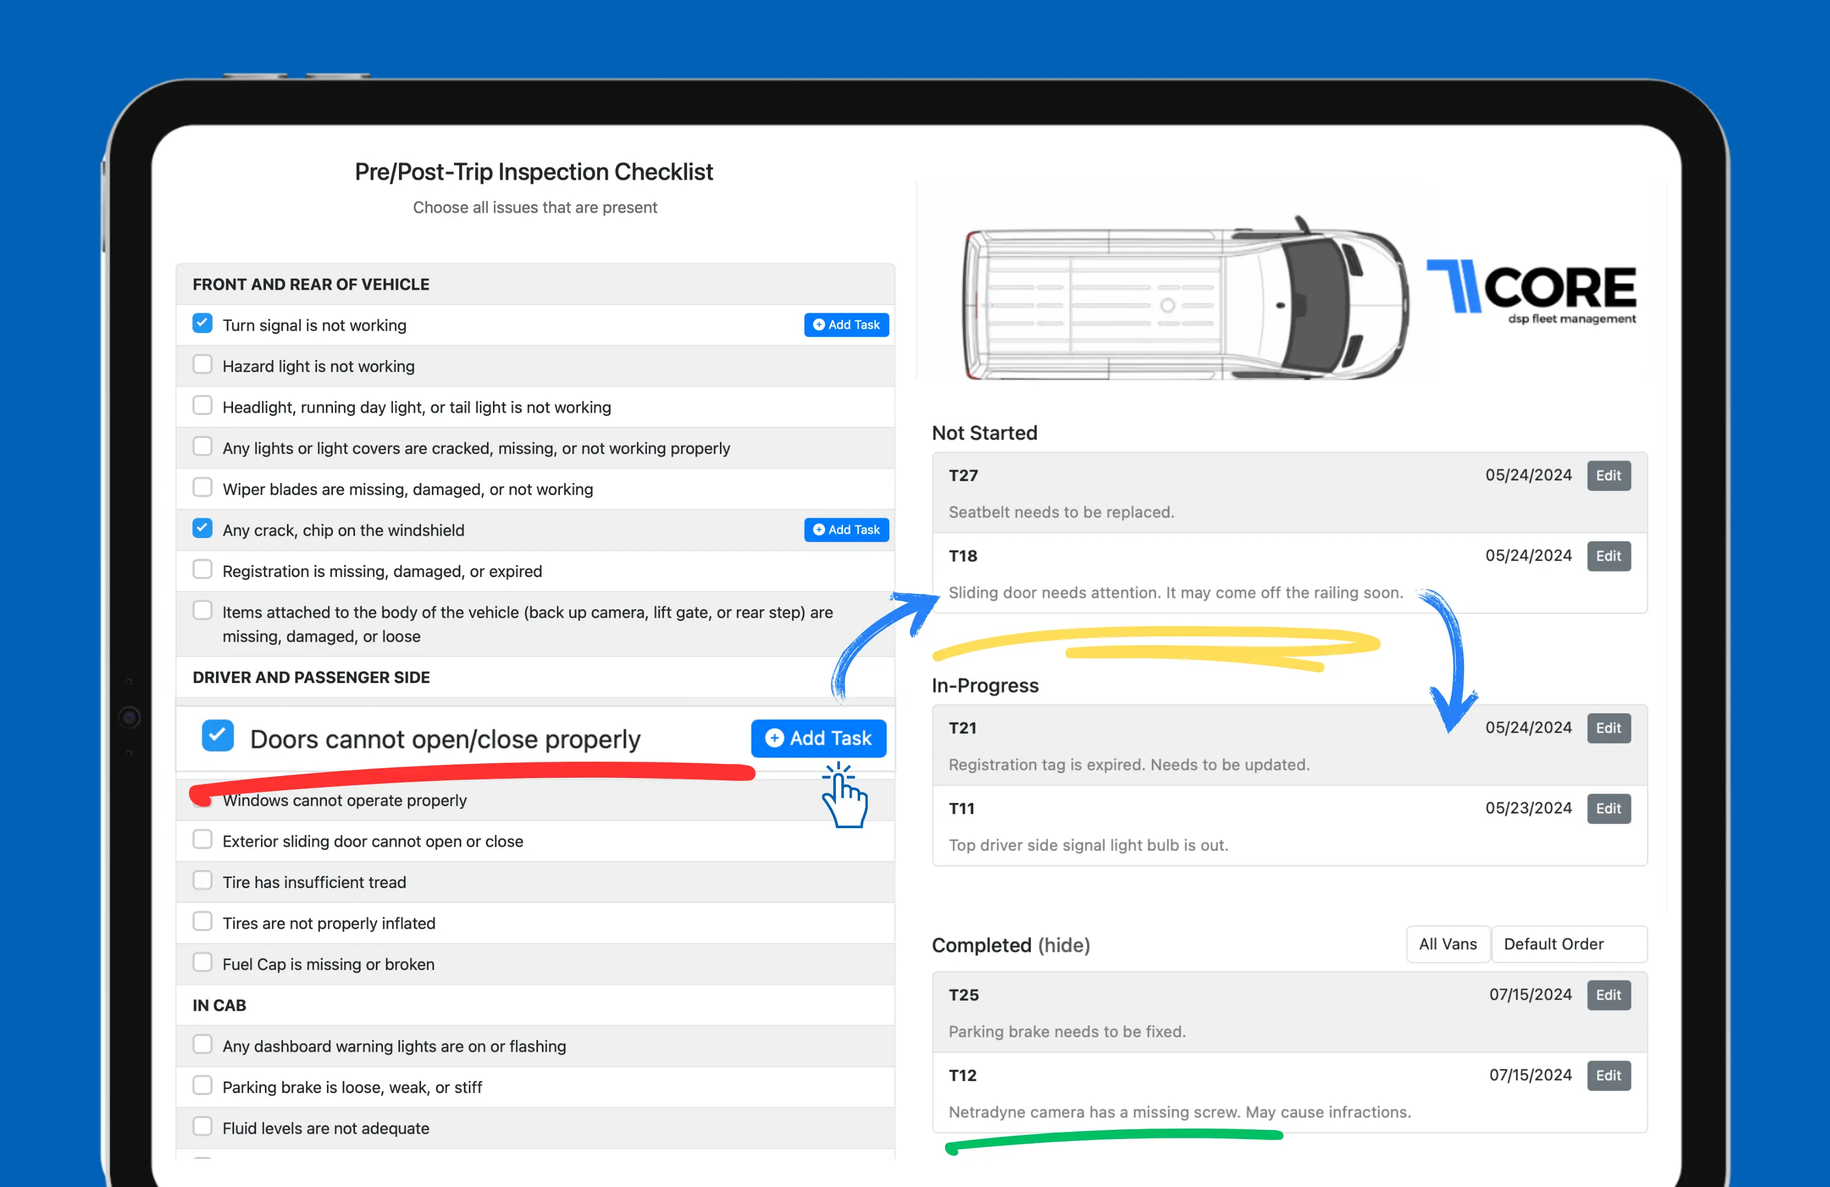Check Fuel Cap is missing or broken
This screenshot has width=1830, height=1187.
click(202, 962)
